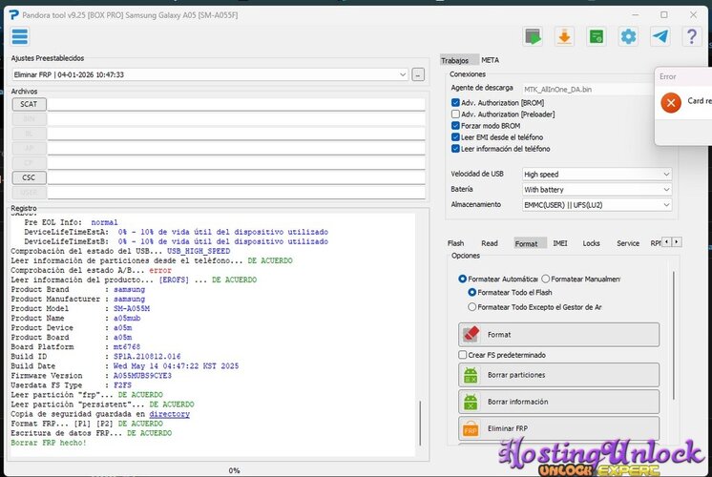The width and height of the screenshot is (712, 477).
Task: Open the Service tab
Action: click(628, 243)
